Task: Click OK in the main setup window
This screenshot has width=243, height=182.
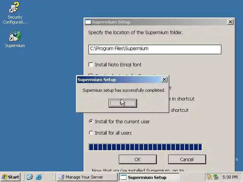Action: click(137, 159)
